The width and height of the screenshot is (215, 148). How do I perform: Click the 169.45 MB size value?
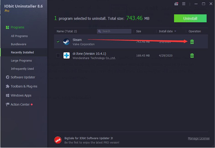(x=143, y=55)
